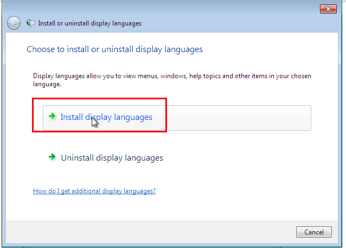346x248 pixels.
Task: Click the word 'language.' ending the description
Action: pyautogui.click(x=47, y=84)
